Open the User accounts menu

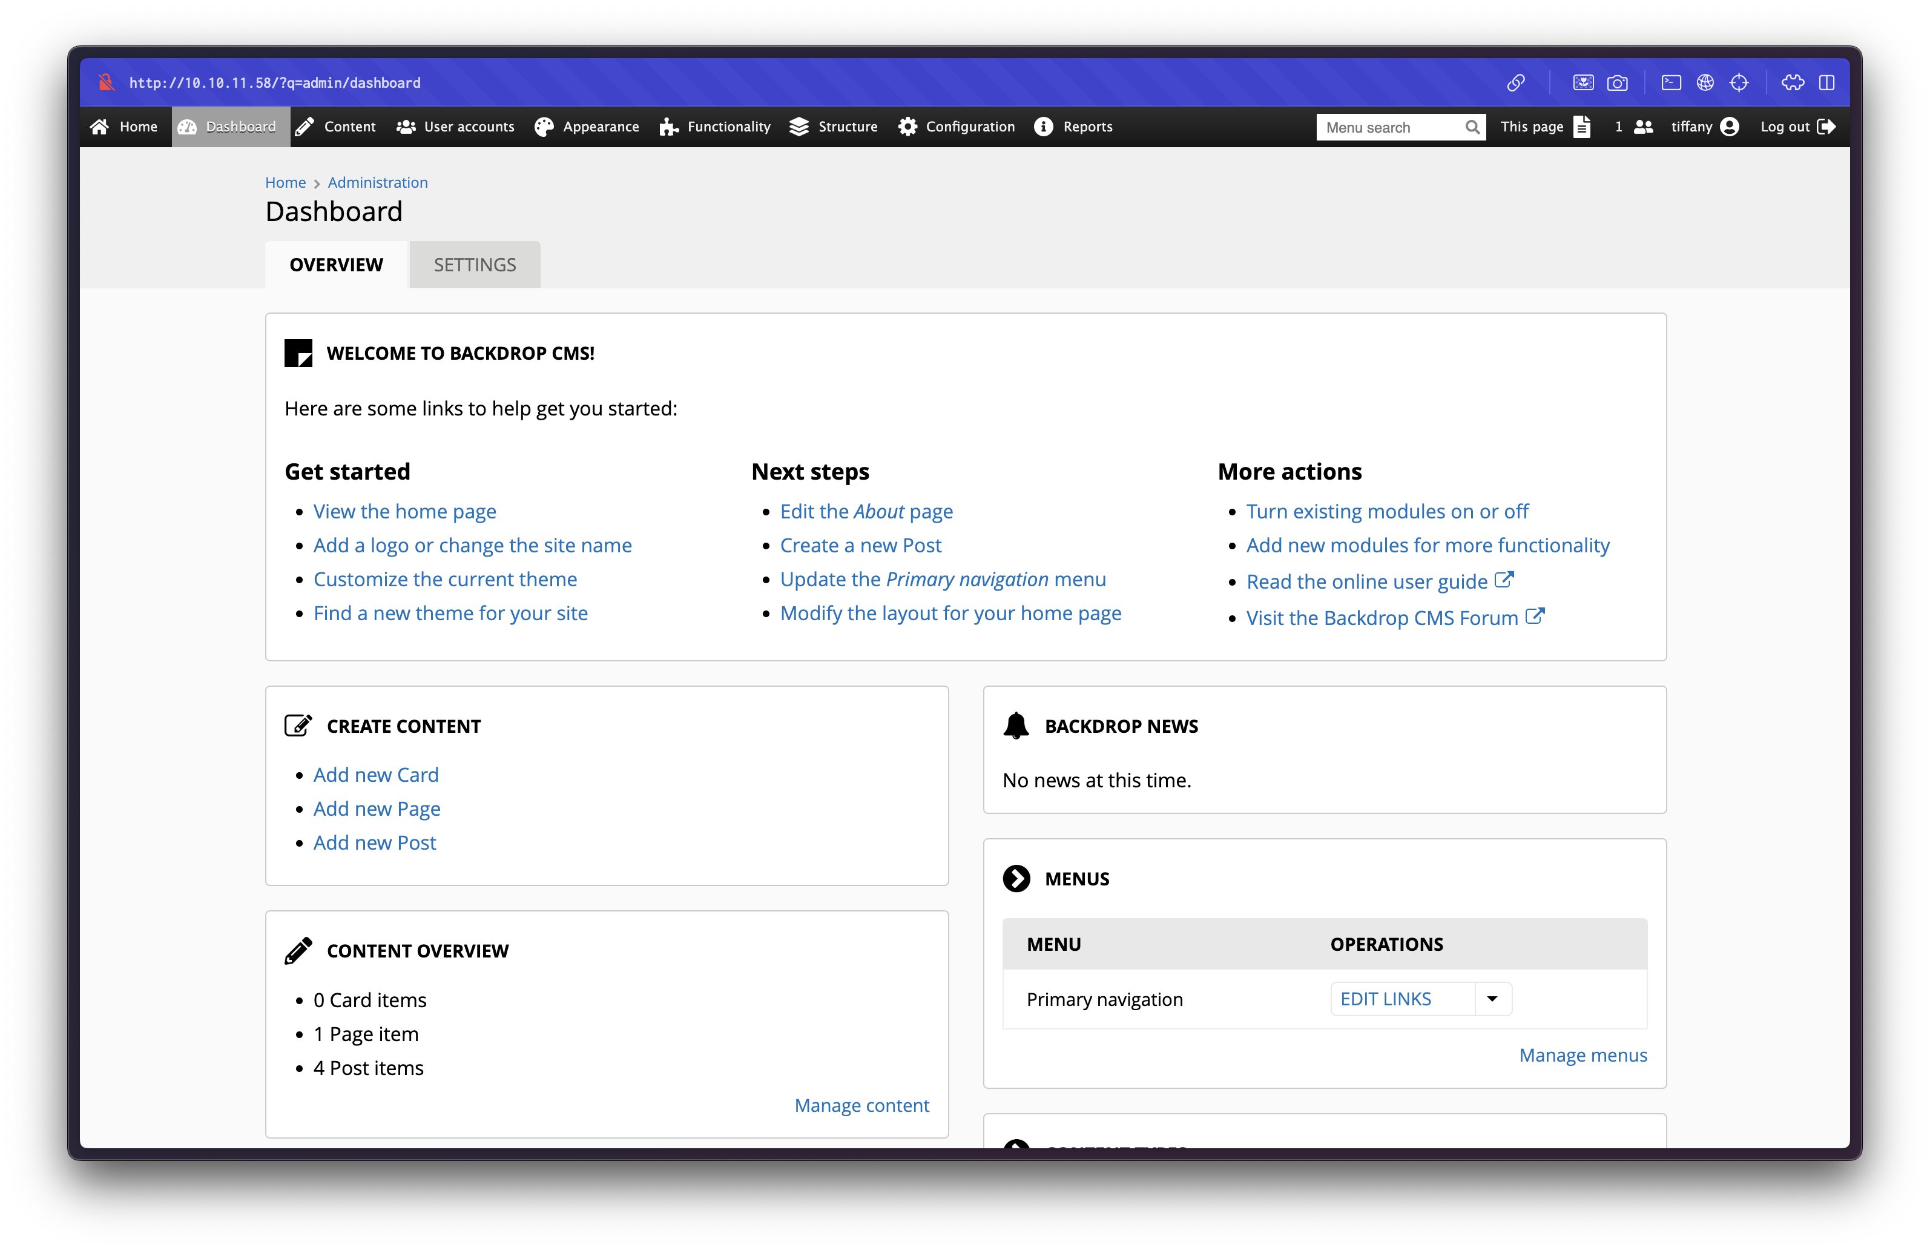tap(455, 127)
